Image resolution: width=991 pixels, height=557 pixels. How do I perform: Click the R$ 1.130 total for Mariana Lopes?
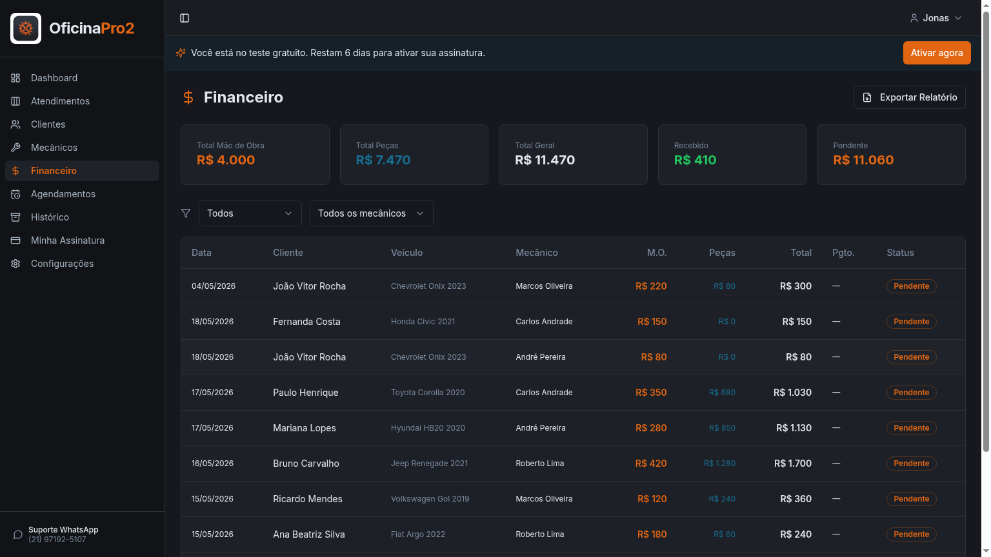(794, 428)
